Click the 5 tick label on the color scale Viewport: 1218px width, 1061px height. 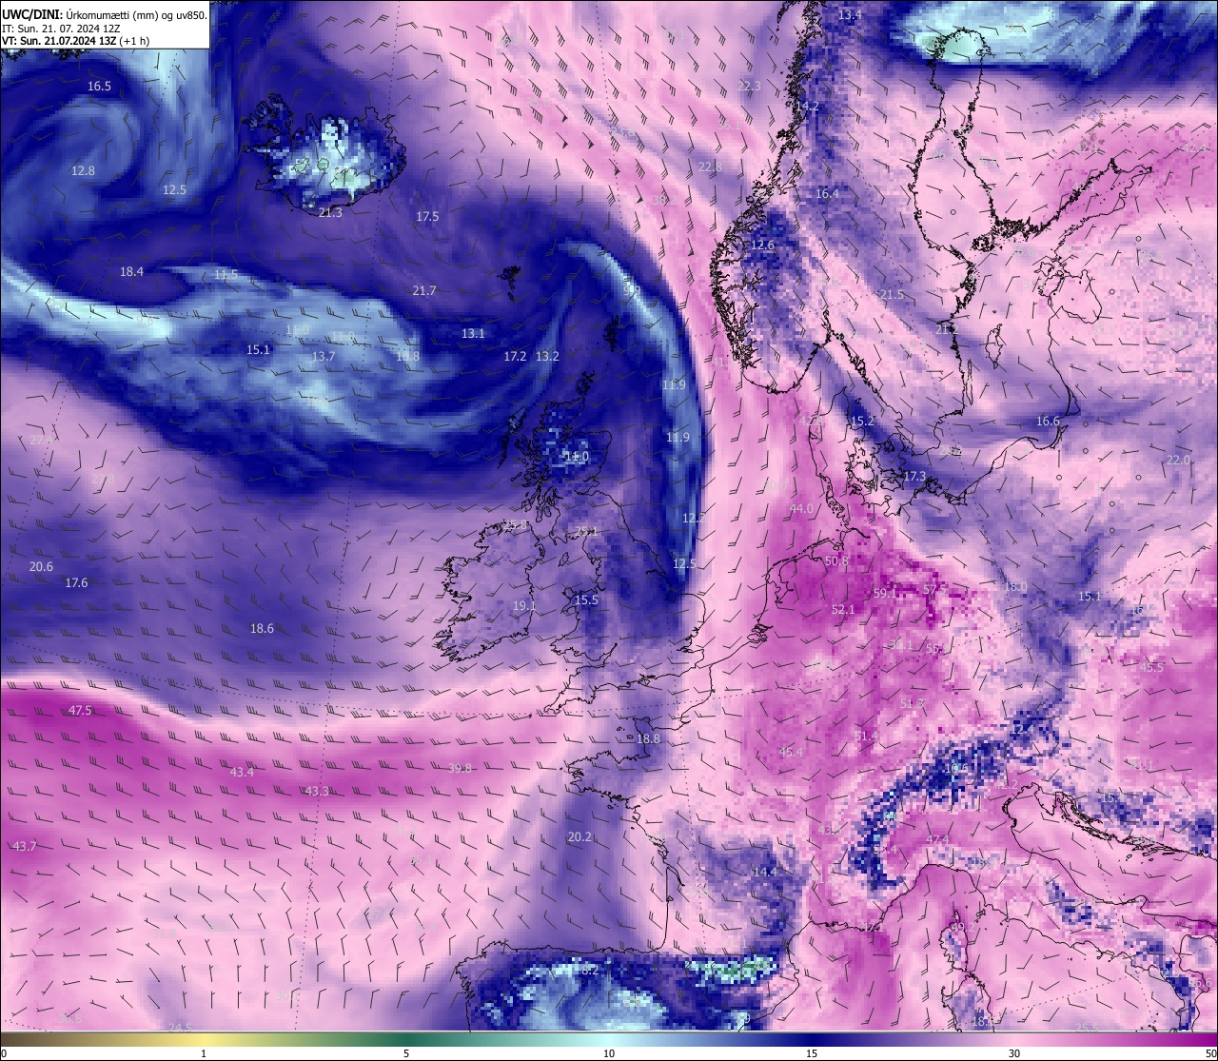point(406,1053)
